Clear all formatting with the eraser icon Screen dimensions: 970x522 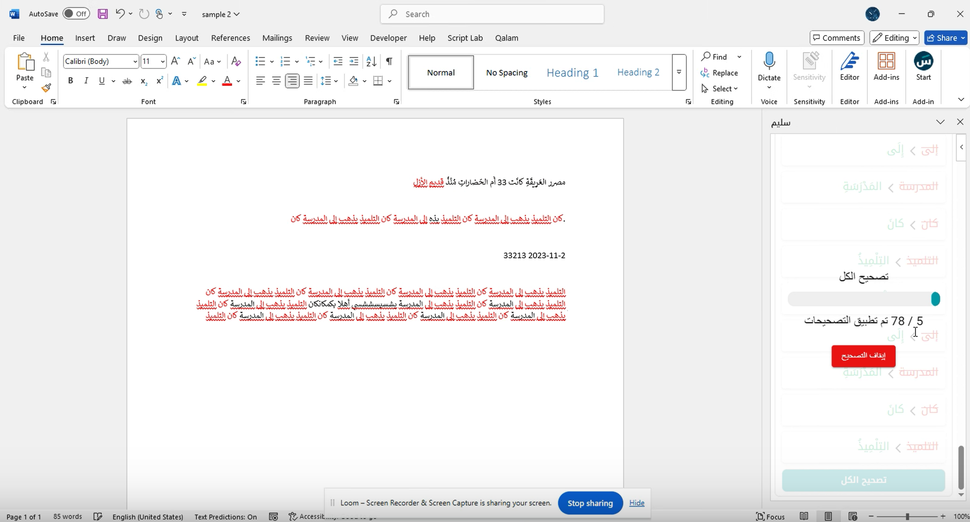click(x=235, y=61)
